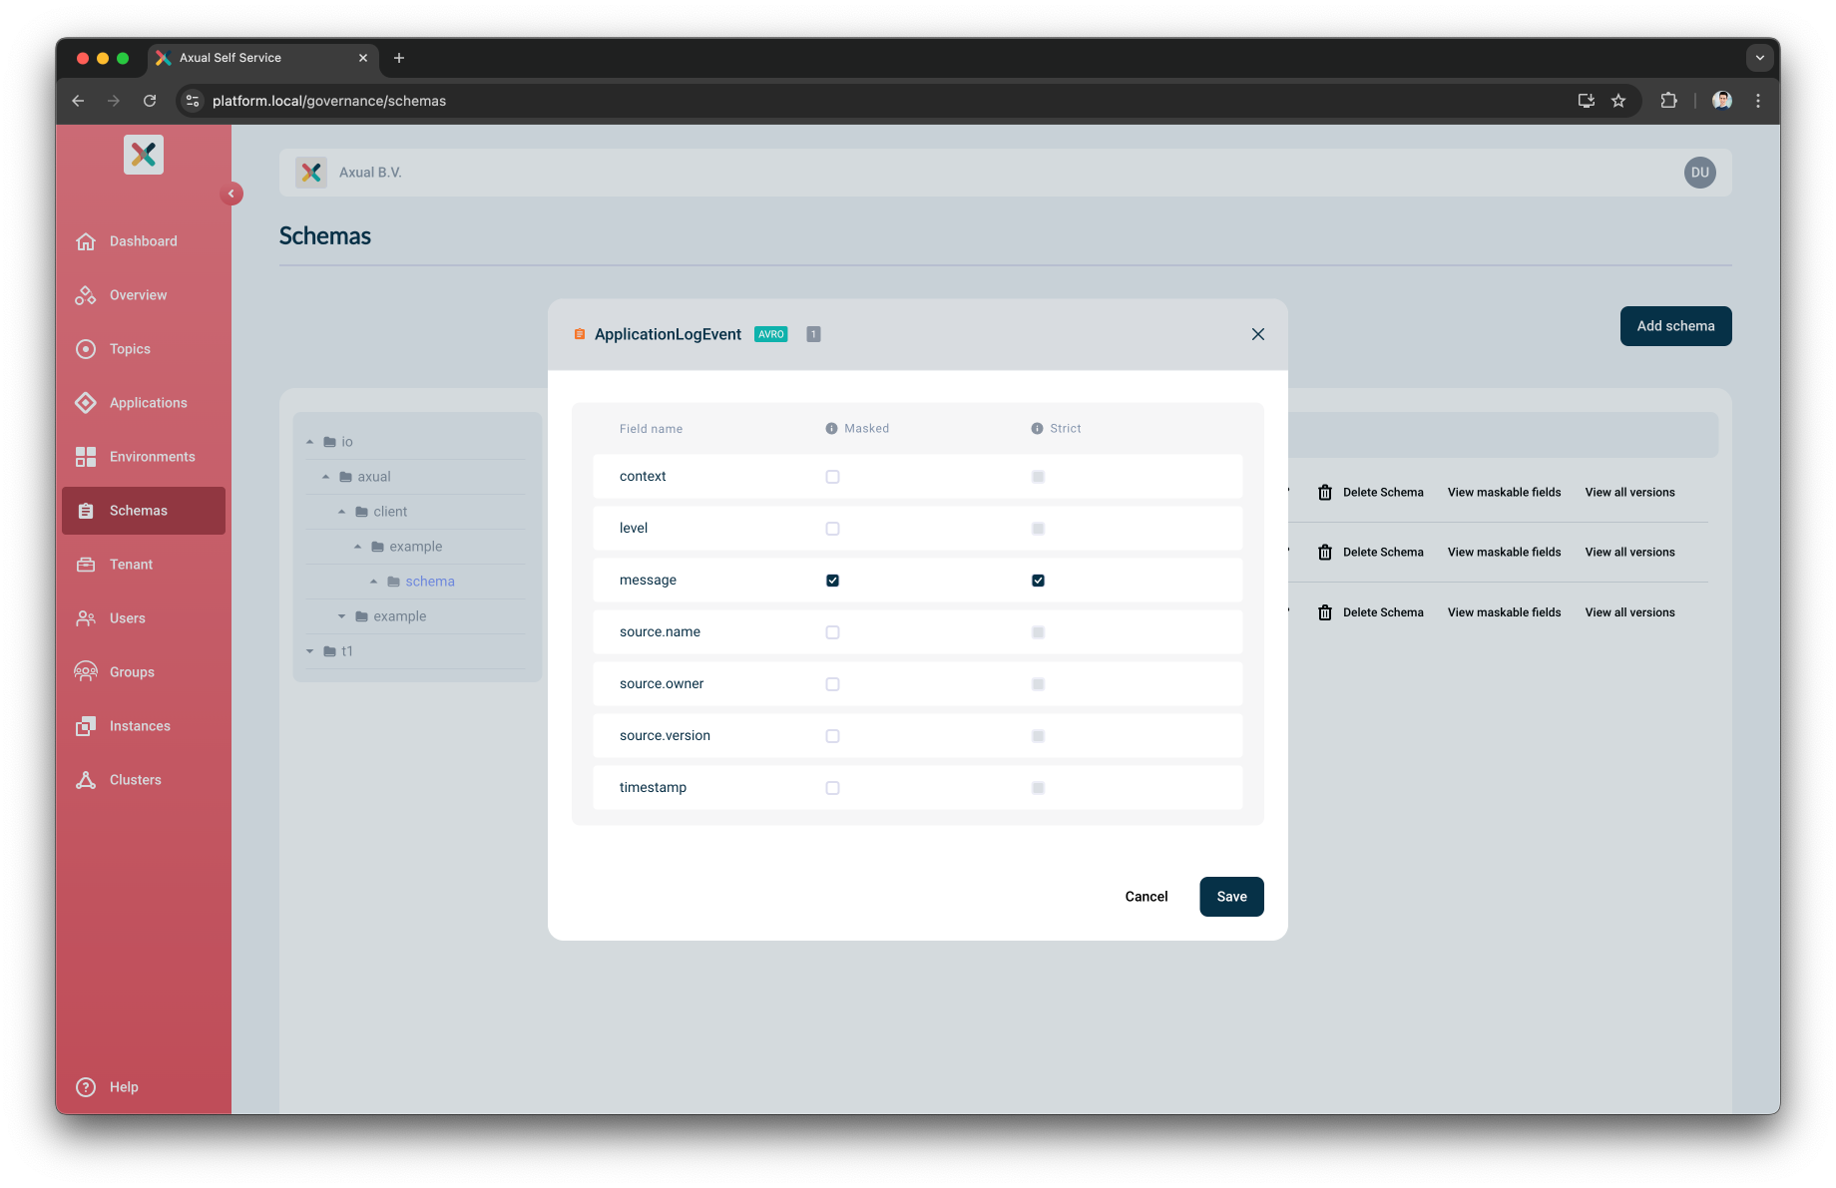Screen dimensions: 1836x1188
Task: Click the version 1 badge in dialog header
Action: (814, 334)
